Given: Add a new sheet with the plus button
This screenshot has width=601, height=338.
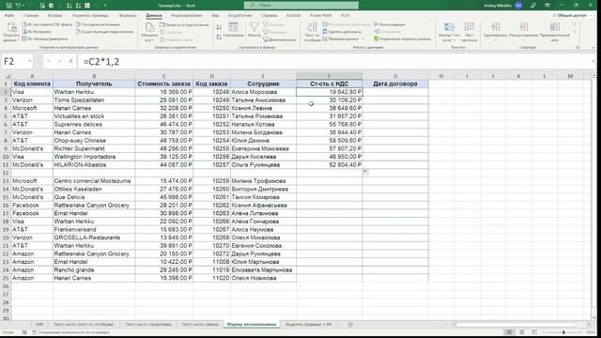Looking at the screenshot, I should [350, 325].
